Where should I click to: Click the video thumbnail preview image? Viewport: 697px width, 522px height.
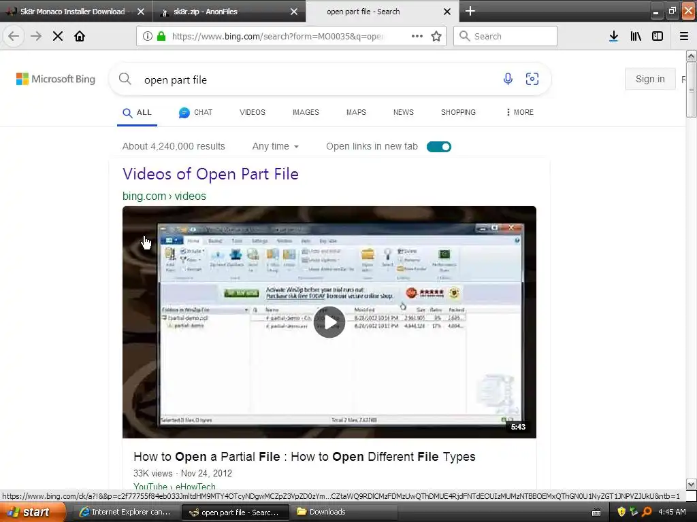(329, 322)
